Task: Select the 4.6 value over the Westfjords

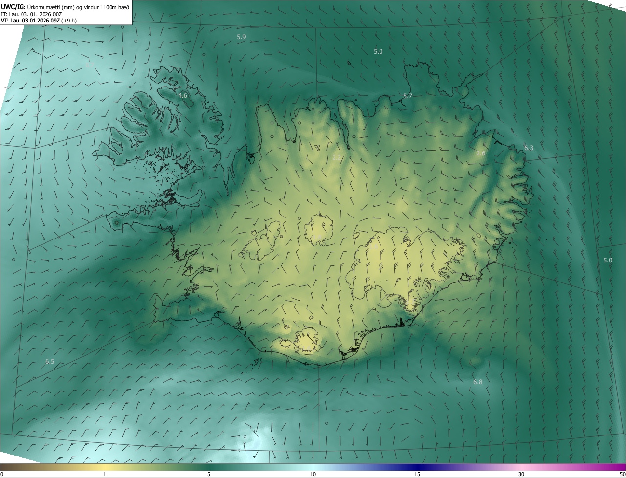Action: 183,95
